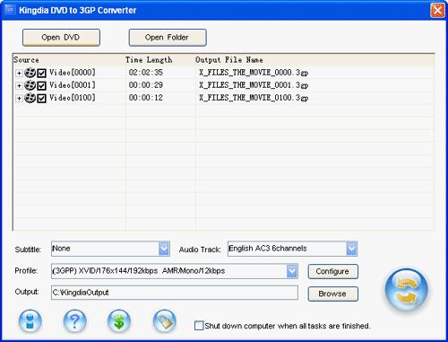Click the green dollar purchase icon

[119, 321]
